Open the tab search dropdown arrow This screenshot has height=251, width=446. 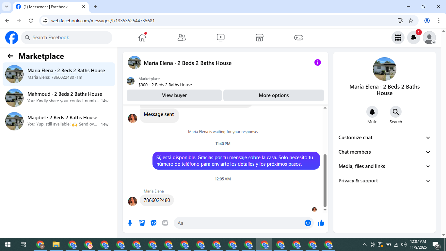[6, 7]
